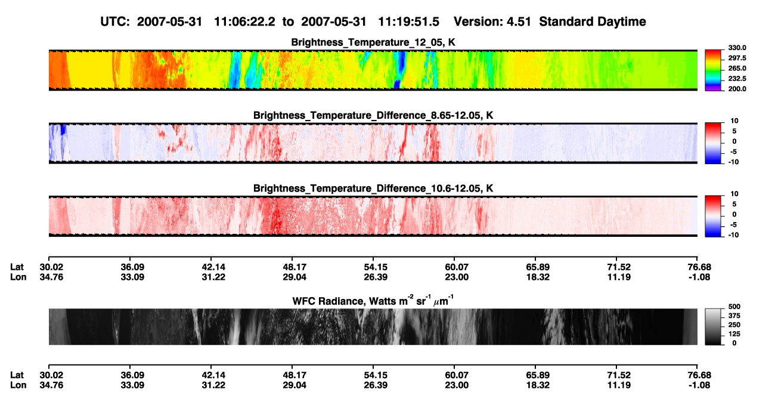This screenshot has height=398, width=775.
Task: Click the Lon label under the WFC Radiance axis
Action: pos(18,384)
